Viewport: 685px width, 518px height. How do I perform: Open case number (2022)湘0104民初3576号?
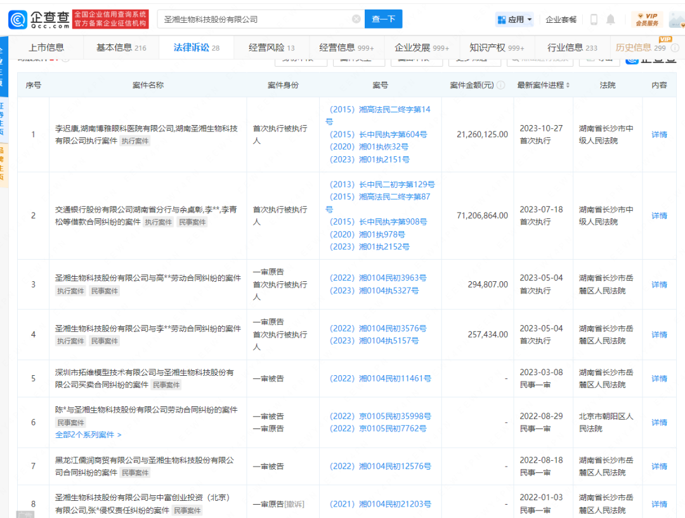point(378,328)
